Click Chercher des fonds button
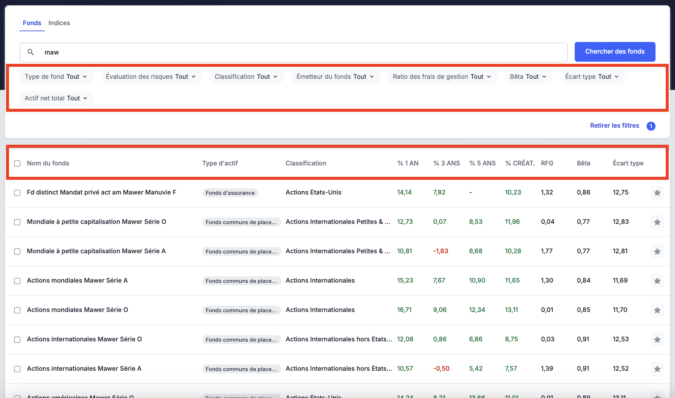Viewport: 675px width, 398px height. pyautogui.click(x=615, y=52)
